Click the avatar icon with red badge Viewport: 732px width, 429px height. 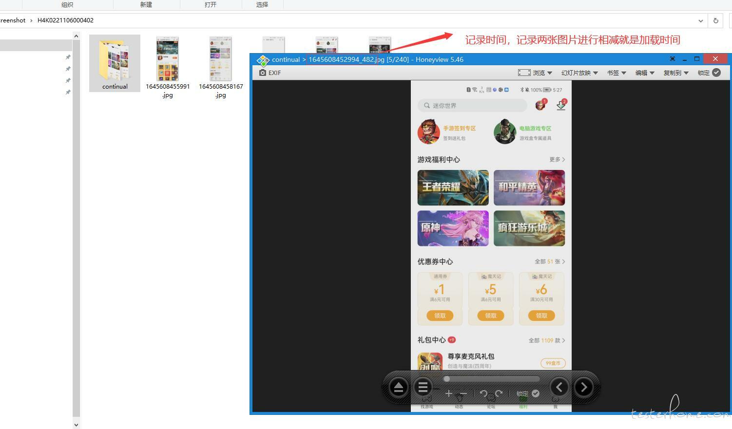pos(540,105)
